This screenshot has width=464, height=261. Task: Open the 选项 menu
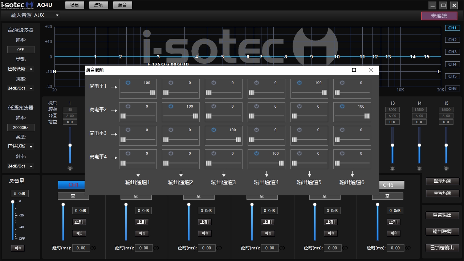(98, 5)
